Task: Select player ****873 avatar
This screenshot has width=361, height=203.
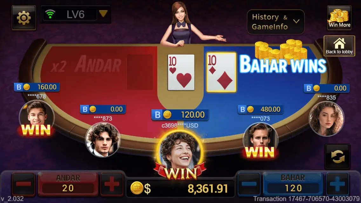Action: (103, 140)
